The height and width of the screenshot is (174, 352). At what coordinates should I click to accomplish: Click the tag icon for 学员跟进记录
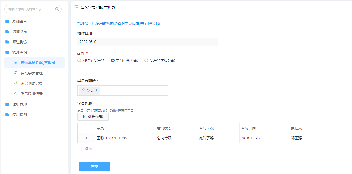[x=16, y=94]
